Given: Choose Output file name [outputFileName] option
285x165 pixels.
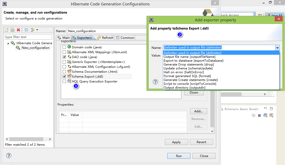Looking at the screenshot, I should [221, 57].
